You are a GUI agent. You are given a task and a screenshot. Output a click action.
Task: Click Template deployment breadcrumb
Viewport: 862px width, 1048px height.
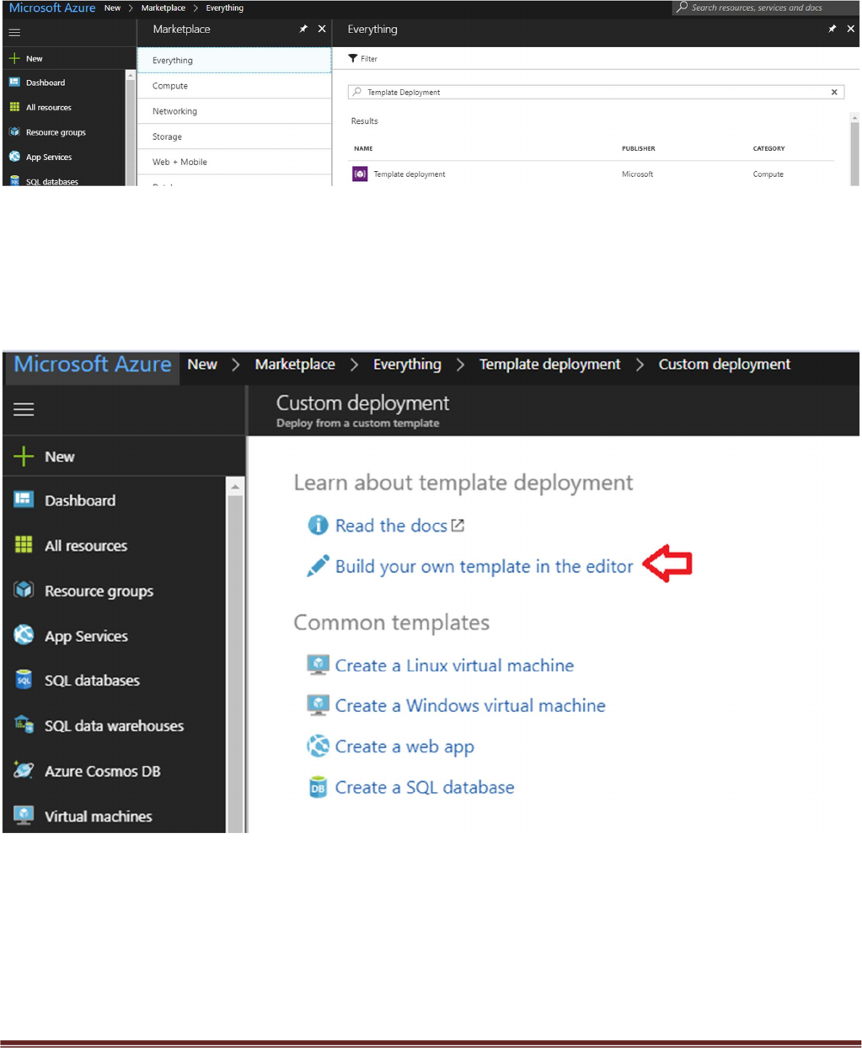(x=549, y=364)
